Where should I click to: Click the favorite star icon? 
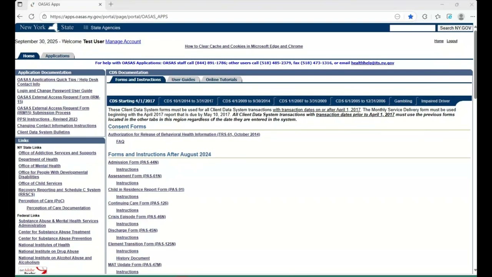click(x=411, y=17)
